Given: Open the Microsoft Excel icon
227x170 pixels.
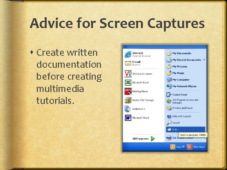Looking at the screenshot, I should [128, 82].
